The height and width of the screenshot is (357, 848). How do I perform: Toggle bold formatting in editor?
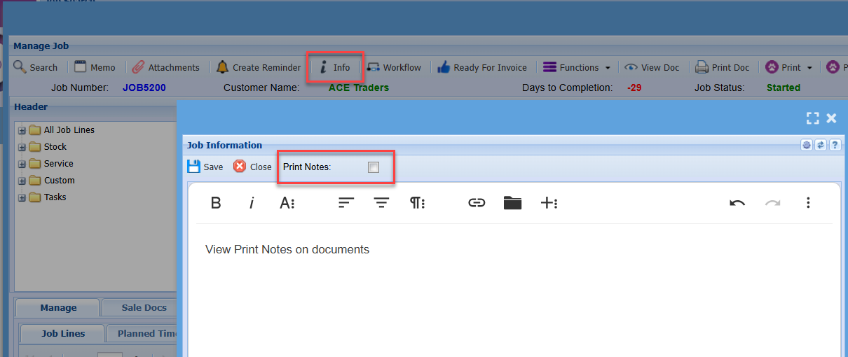point(216,203)
